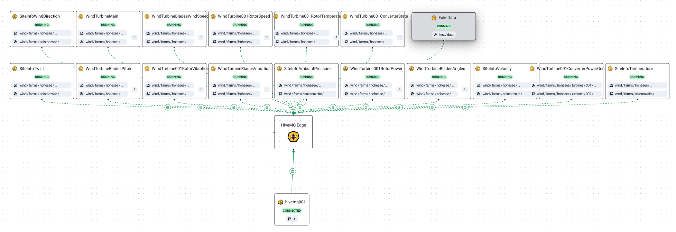Expand more topics on WindTurbineBladesAngles node

click(x=465, y=89)
